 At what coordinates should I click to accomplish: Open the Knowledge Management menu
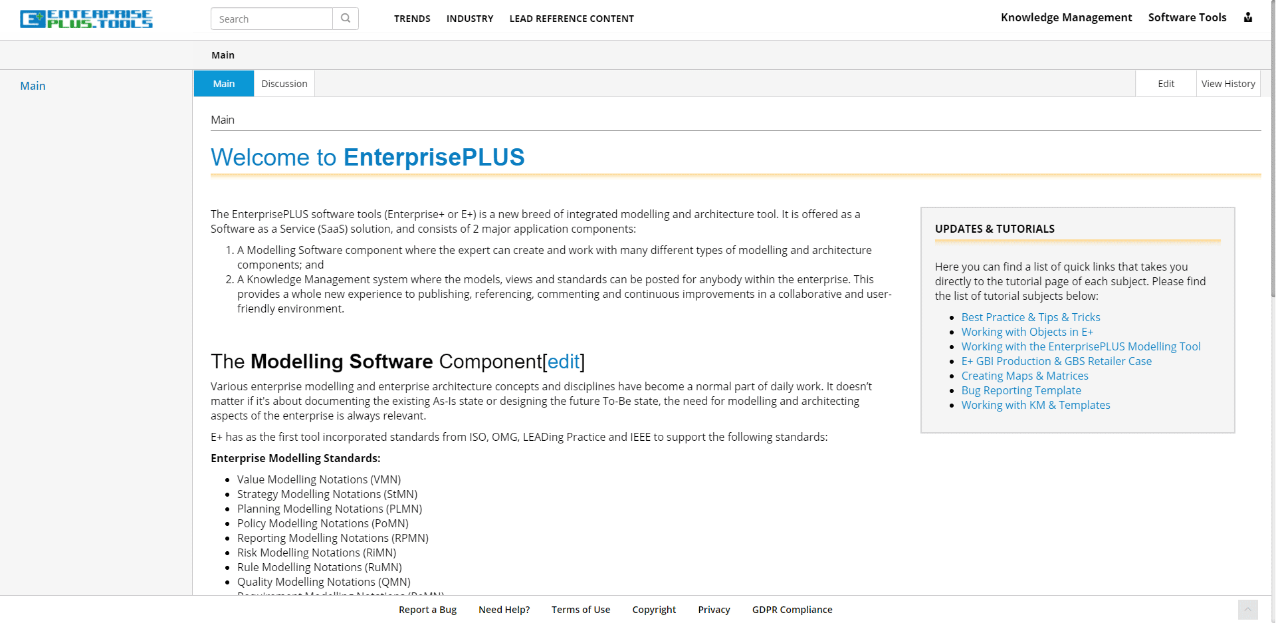coord(1066,17)
